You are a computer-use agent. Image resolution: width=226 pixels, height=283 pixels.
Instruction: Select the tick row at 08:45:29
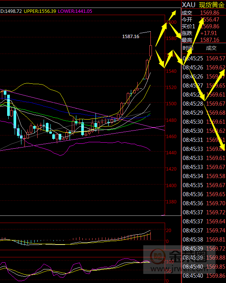[203, 113]
